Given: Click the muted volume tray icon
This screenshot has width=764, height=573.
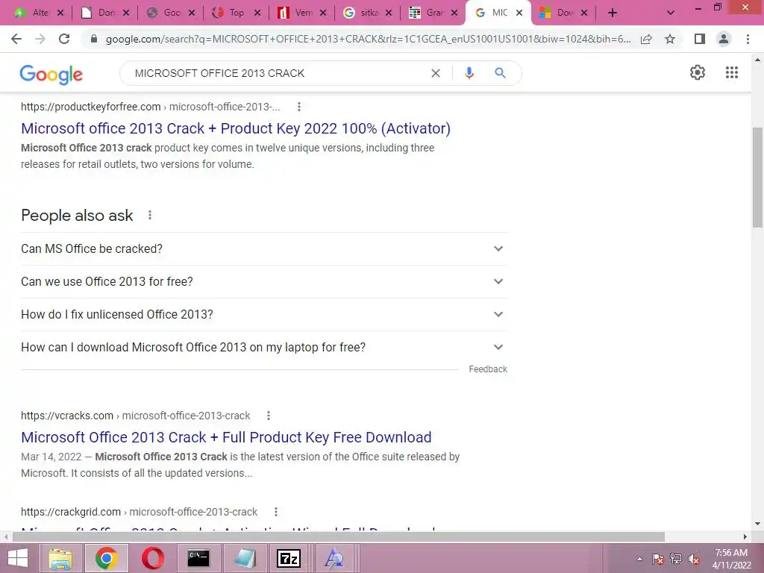Looking at the screenshot, I should [693, 559].
